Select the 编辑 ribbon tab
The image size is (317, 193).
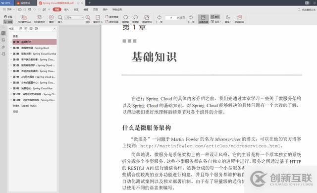(86, 9)
